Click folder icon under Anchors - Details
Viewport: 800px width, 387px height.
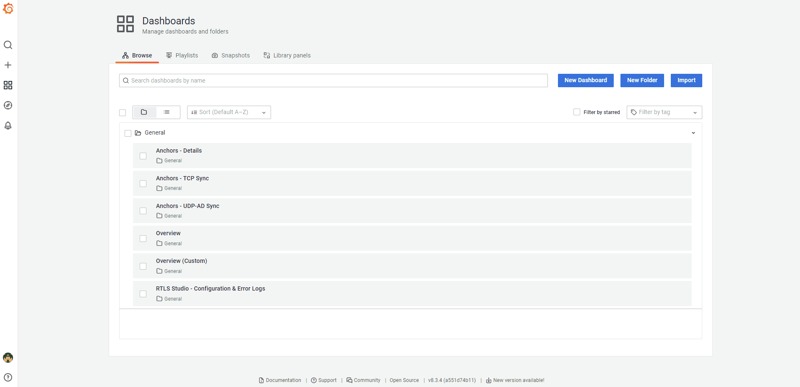click(x=159, y=161)
